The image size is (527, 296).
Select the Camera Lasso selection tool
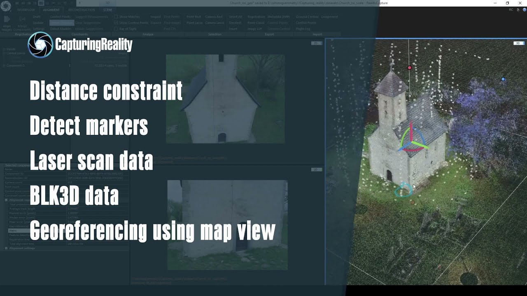click(215, 23)
